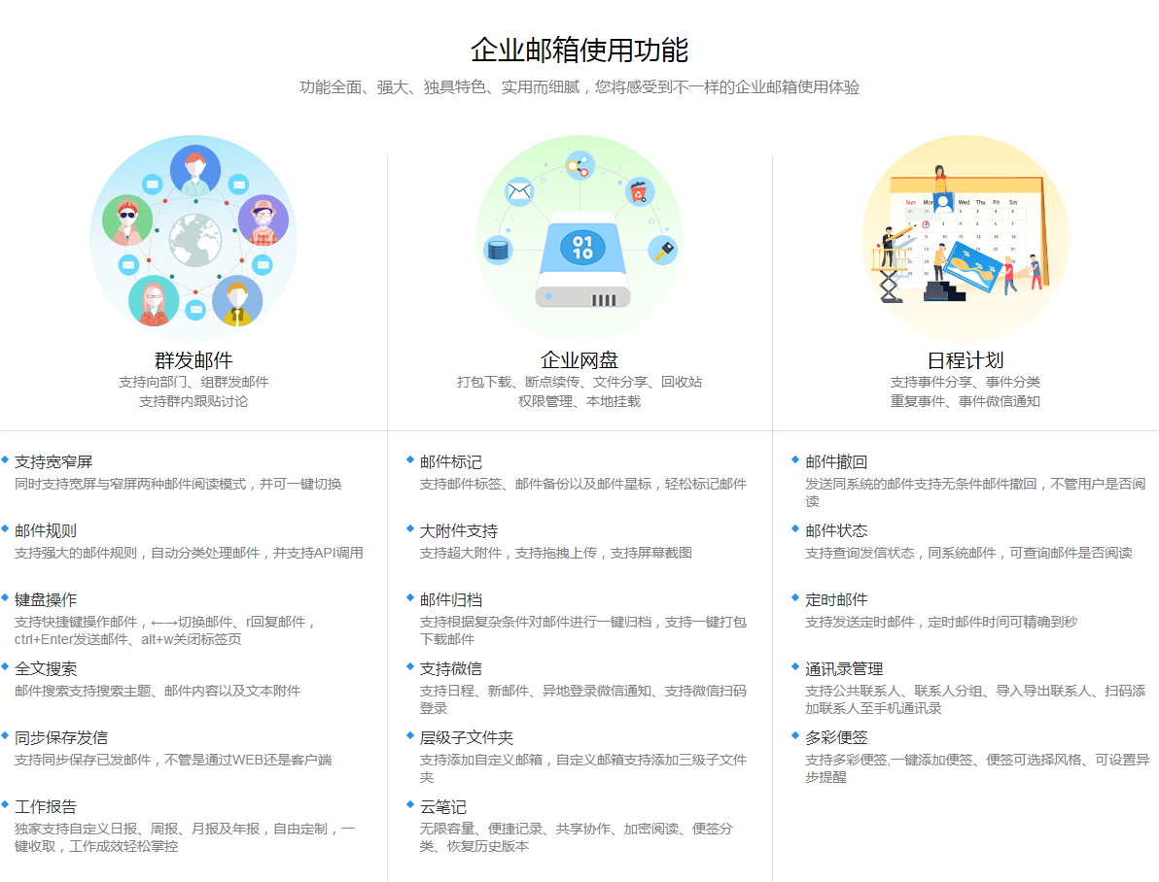Screen dimensions: 1159x882
Task: Click the blue diamond bullet beside 云笔记
Action: [x=410, y=804]
